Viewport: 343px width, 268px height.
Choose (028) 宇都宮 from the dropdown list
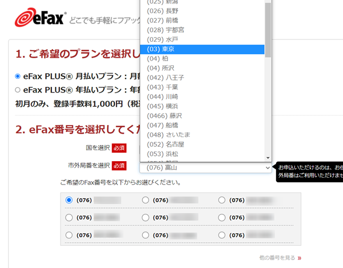pos(202,30)
